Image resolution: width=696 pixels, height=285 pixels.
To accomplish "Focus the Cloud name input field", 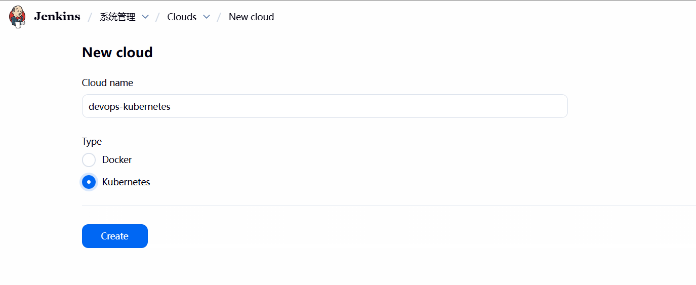I will click(324, 106).
